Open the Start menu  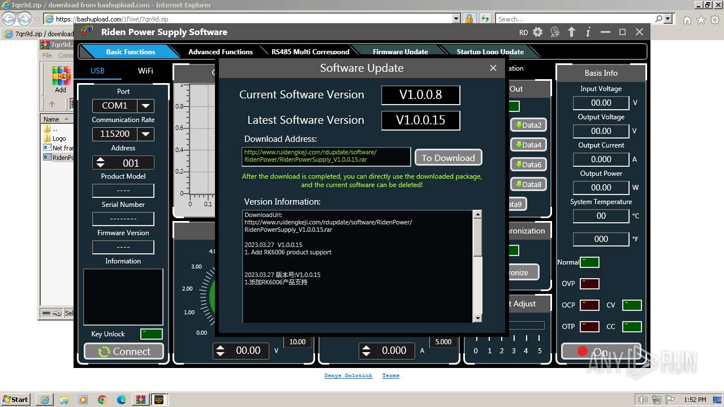pos(16,399)
